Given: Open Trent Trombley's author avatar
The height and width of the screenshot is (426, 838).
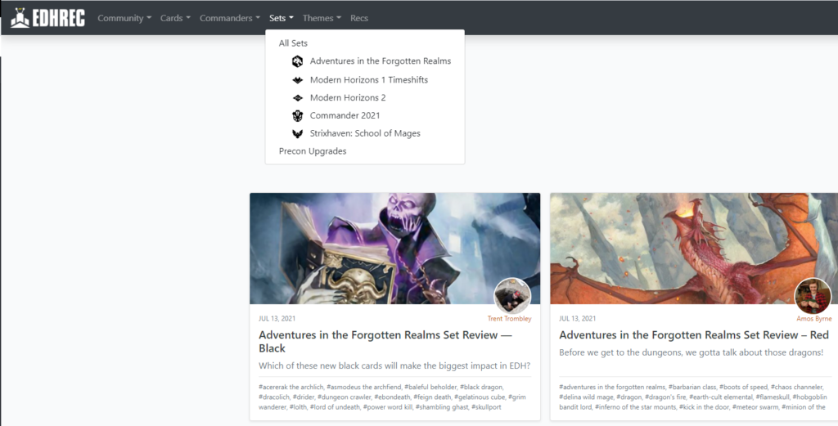Looking at the screenshot, I should [512, 296].
